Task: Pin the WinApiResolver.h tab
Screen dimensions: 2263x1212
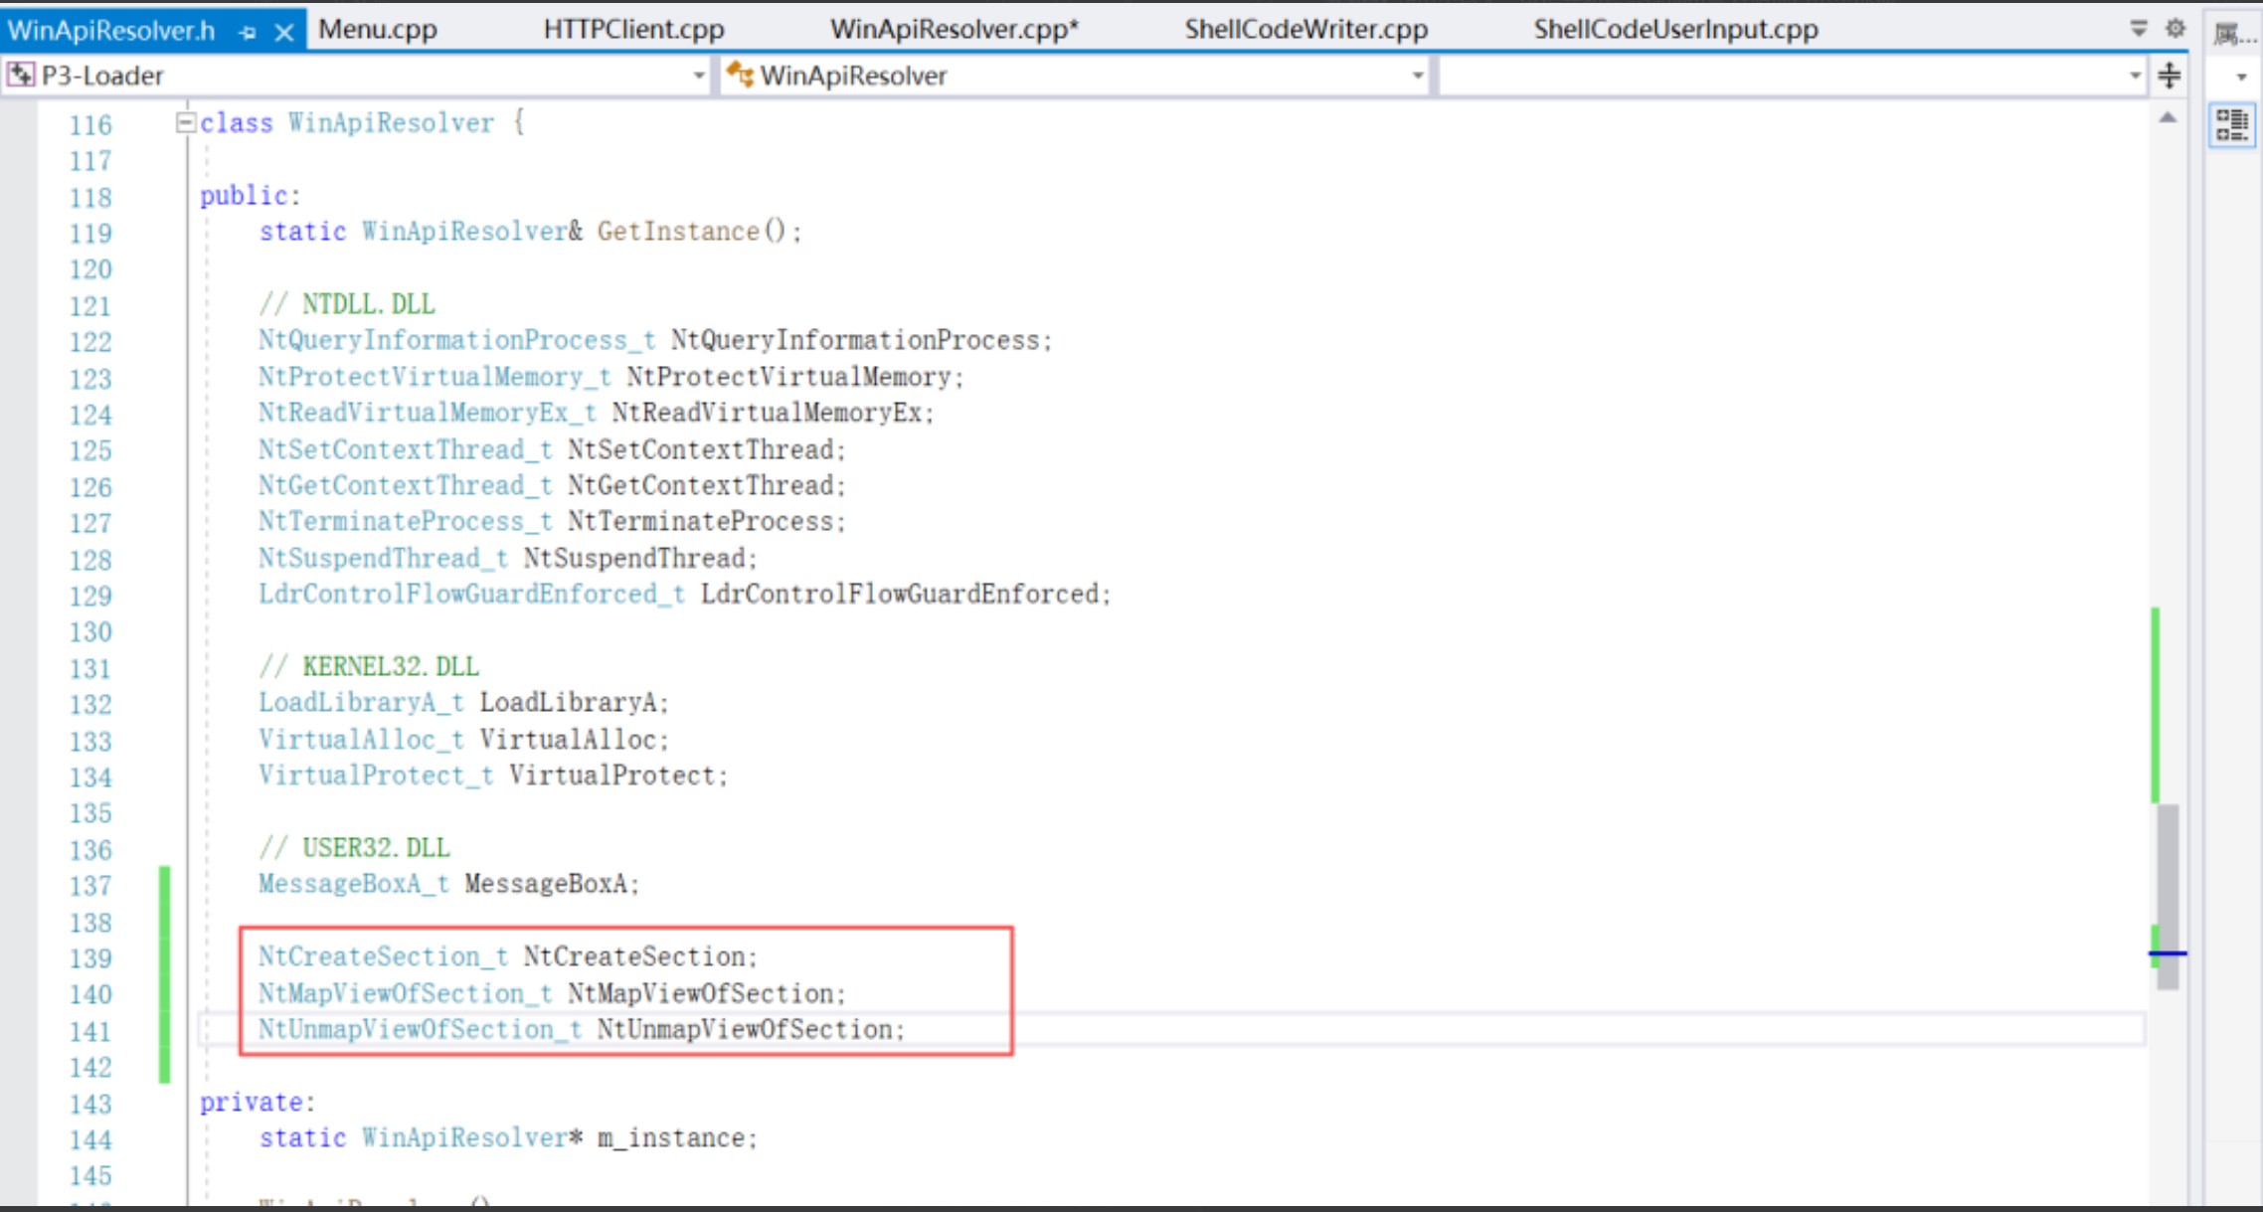Action: click(x=248, y=32)
